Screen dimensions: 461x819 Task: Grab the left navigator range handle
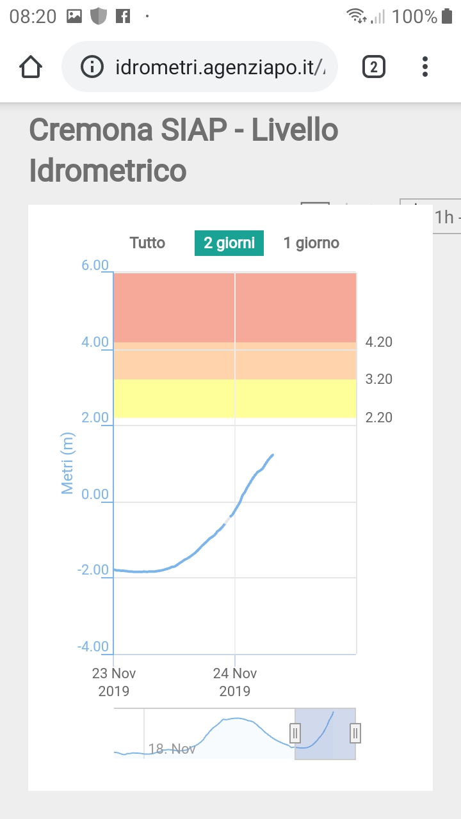(295, 733)
